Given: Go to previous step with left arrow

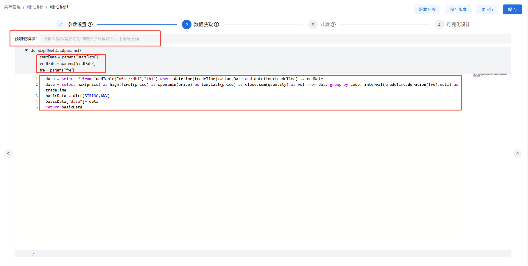Looking at the screenshot, I should pyautogui.click(x=9, y=153).
